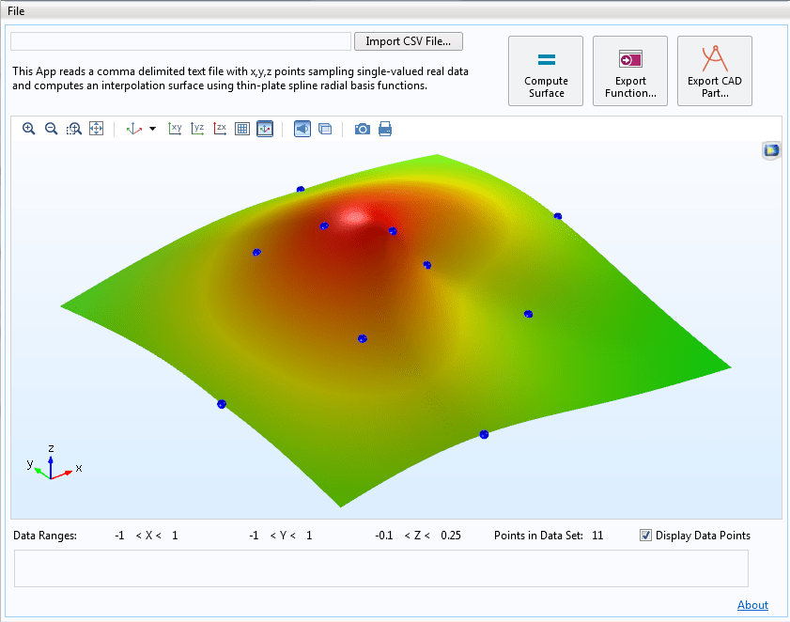
Task: Go to the ZX view
Action: pos(220,128)
